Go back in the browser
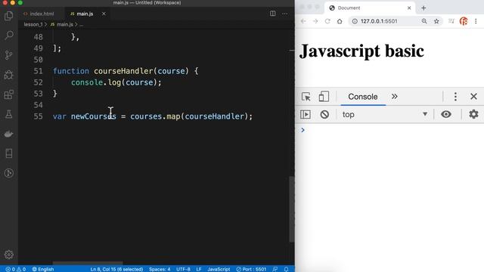484x272 pixels. (x=303, y=21)
